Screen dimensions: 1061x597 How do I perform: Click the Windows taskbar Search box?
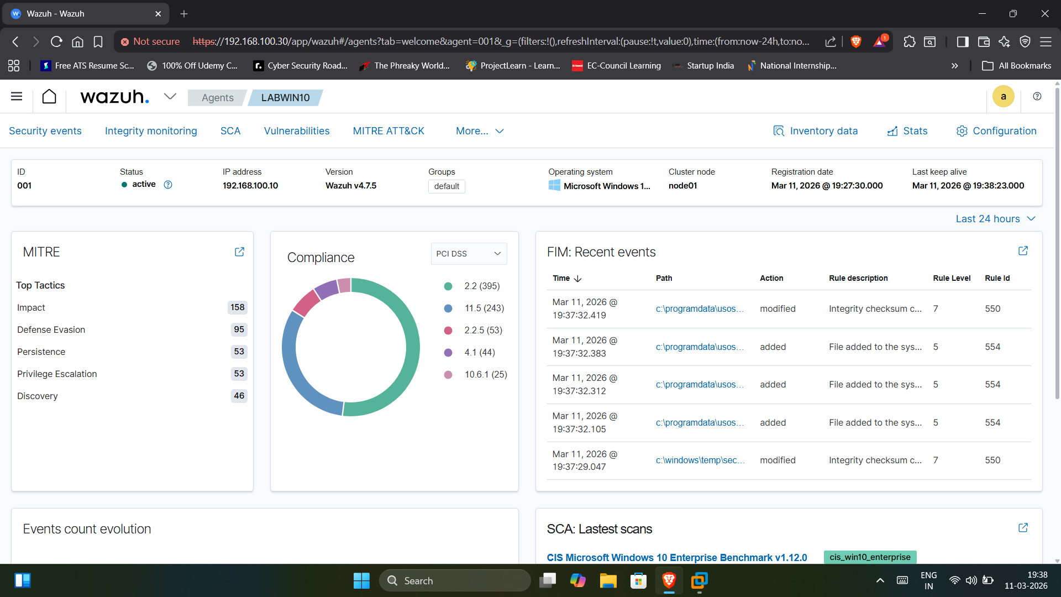coord(455,580)
